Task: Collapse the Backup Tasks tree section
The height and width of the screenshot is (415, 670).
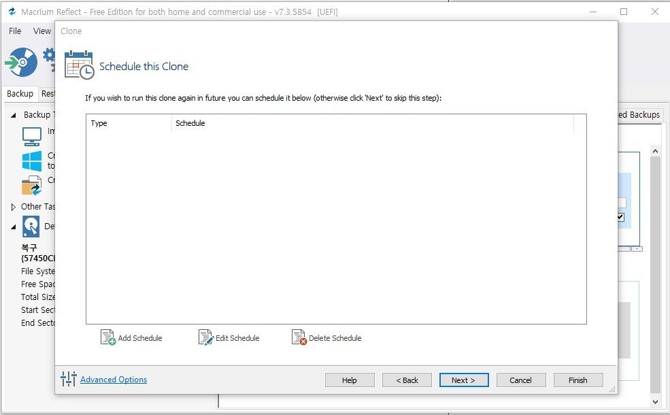Action: point(13,115)
